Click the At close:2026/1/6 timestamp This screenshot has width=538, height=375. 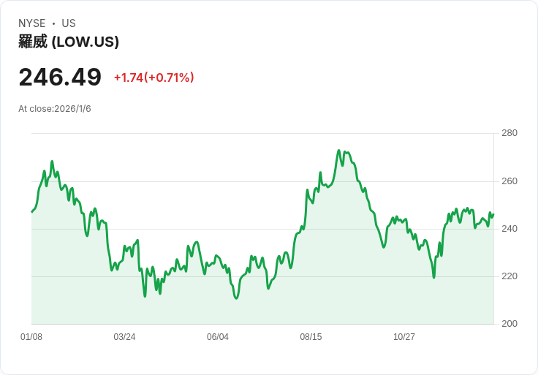(55, 109)
